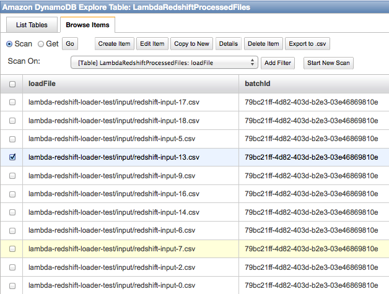
Task: Switch to the List Tables tab
Action: (32, 25)
